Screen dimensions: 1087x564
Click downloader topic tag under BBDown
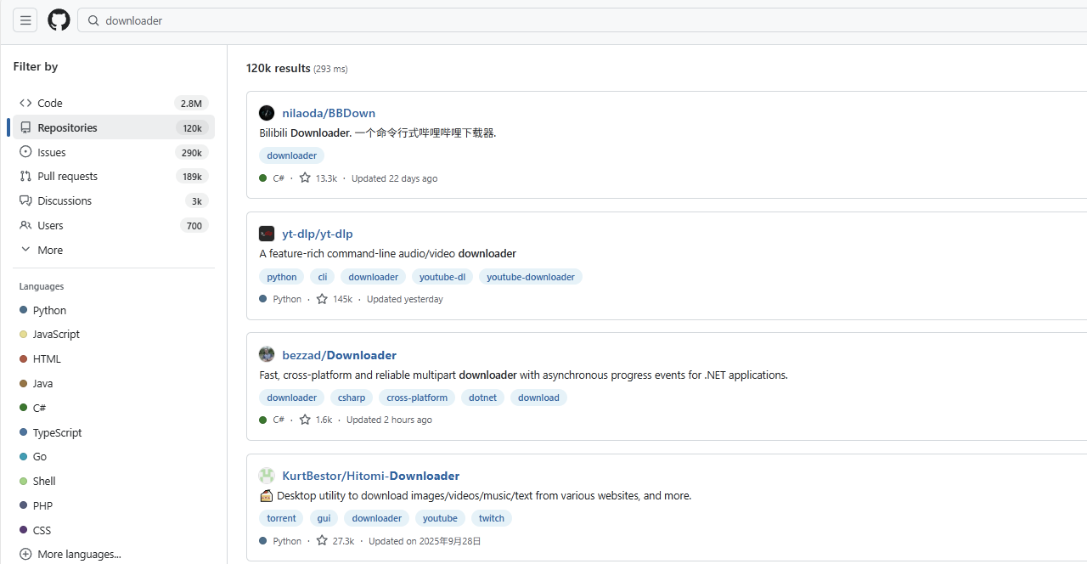tap(291, 155)
